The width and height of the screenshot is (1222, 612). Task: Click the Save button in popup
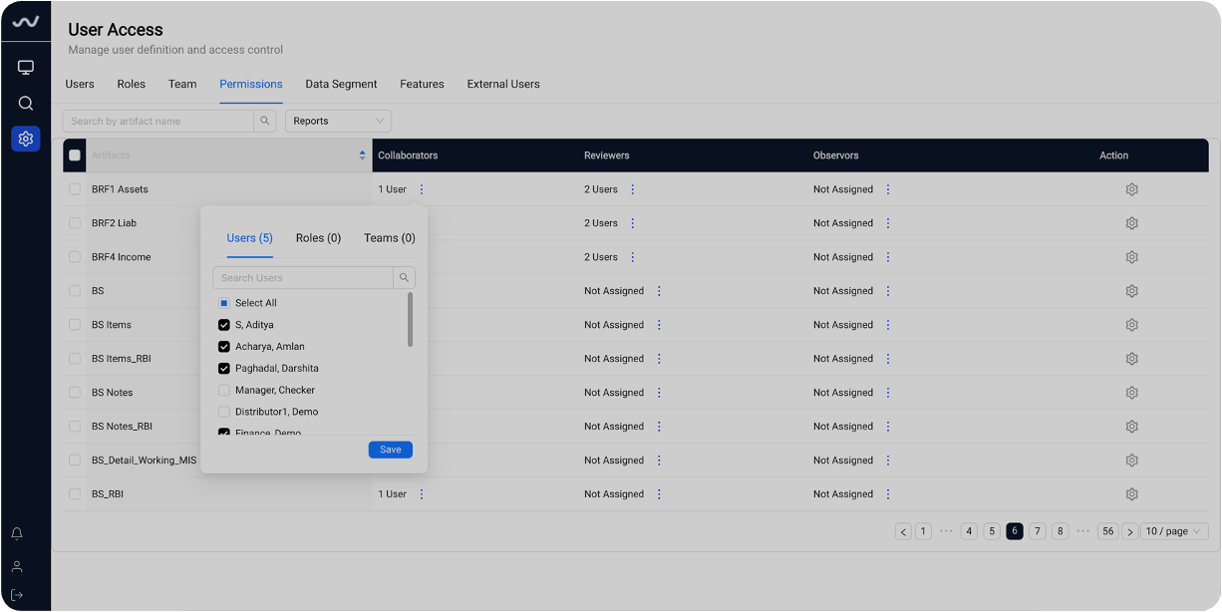[391, 450]
